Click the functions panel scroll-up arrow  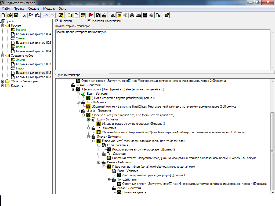273,81
